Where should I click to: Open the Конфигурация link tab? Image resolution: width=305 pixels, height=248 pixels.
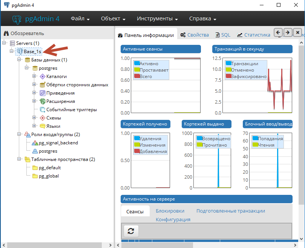(173, 219)
